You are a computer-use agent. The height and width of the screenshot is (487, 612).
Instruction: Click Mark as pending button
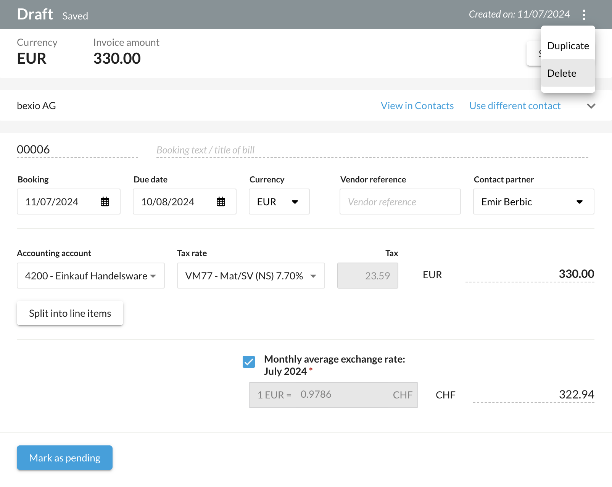point(64,458)
